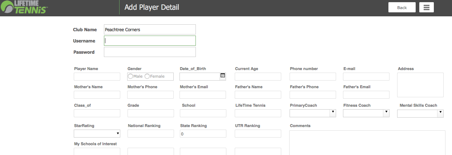Focus the Father's Phone field
This screenshot has width=452, height=155.
pyautogui.click(x=313, y=95)
